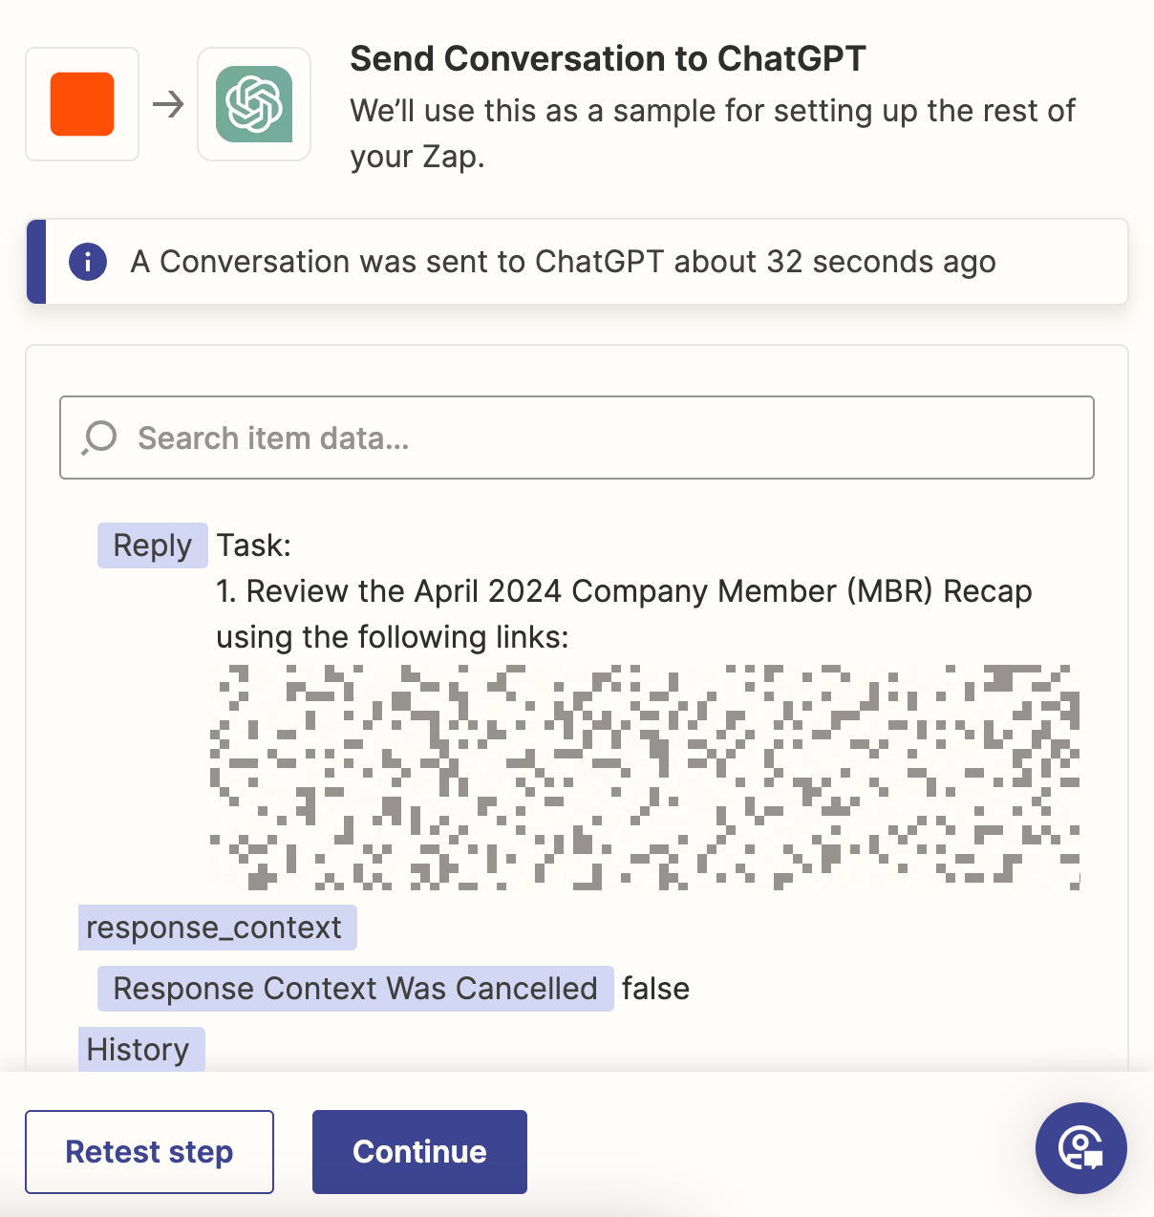Click the blue info icon in banner
The width and height of the screenshot is (1154, 1217).
pos(88,261)
